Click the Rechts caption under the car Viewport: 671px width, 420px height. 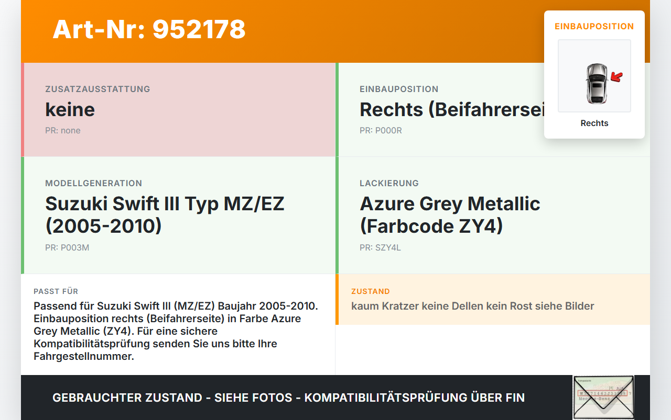point(594,123)
